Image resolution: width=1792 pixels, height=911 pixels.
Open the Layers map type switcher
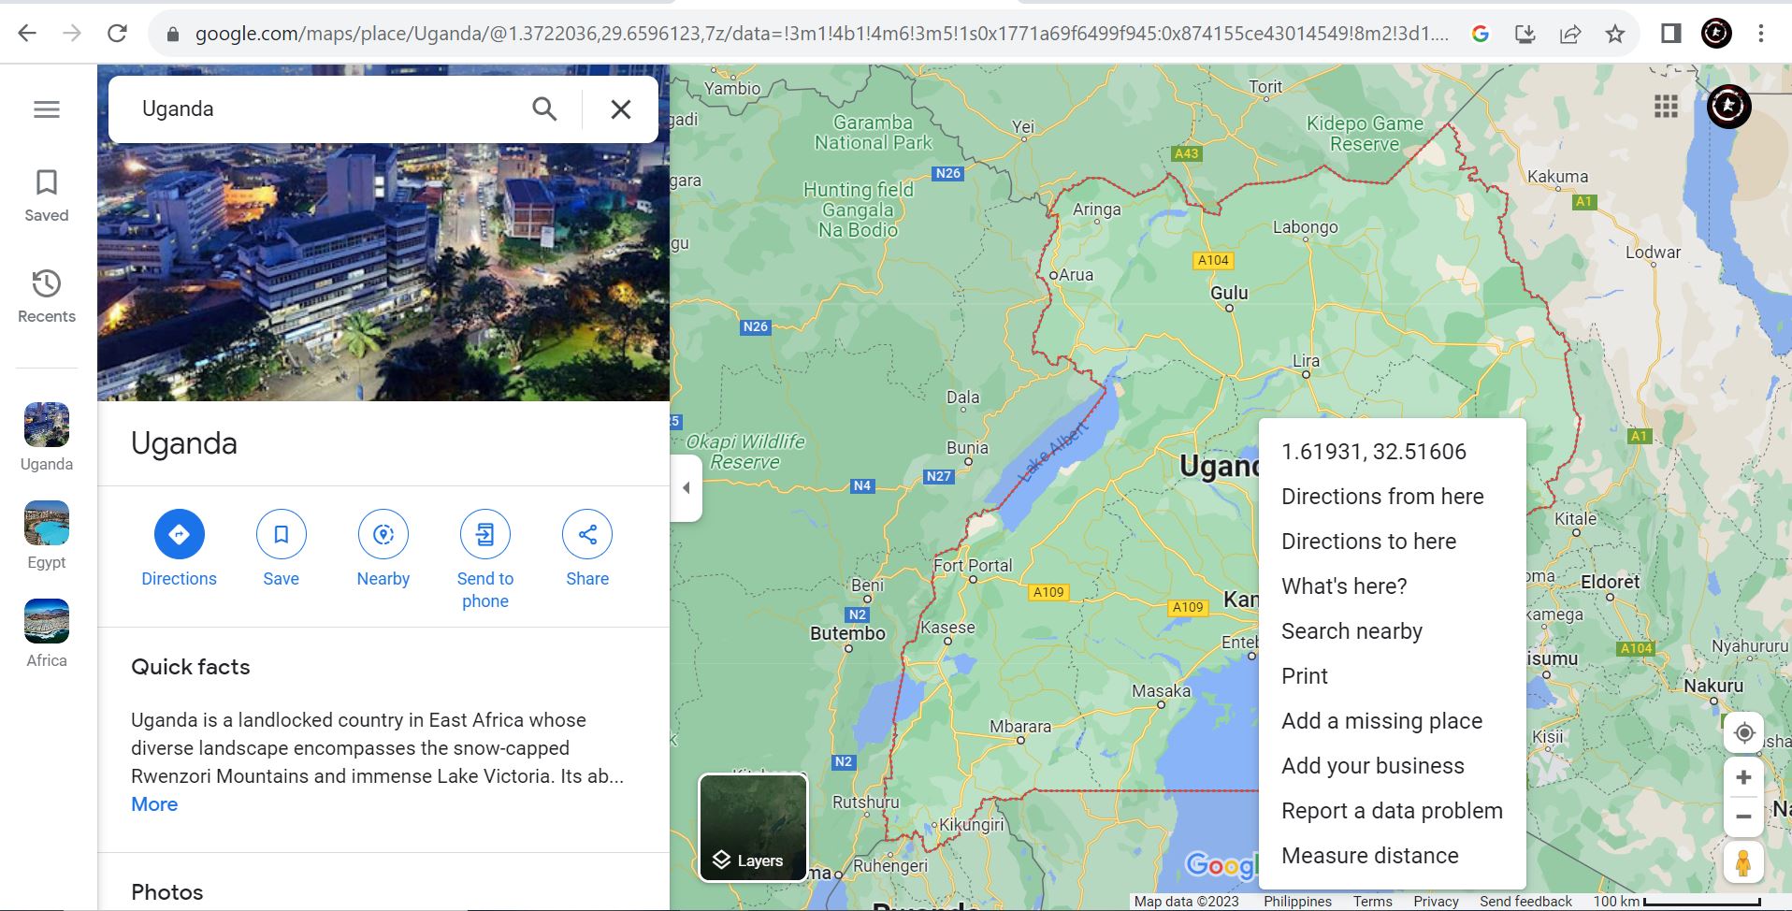(x=753, y=828)
